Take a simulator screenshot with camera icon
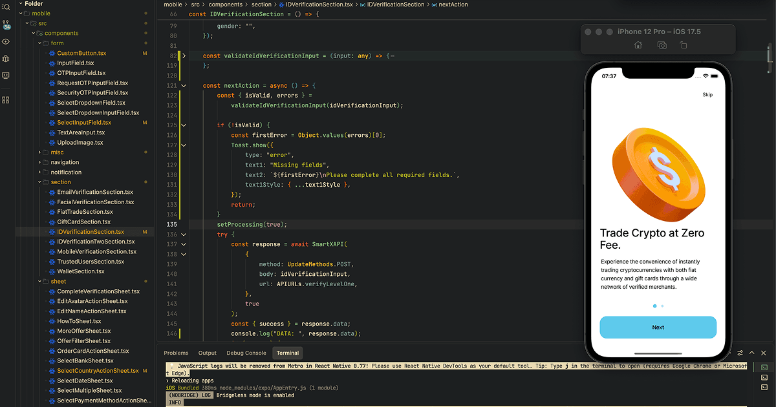776x407 pixels. point(662,45)
